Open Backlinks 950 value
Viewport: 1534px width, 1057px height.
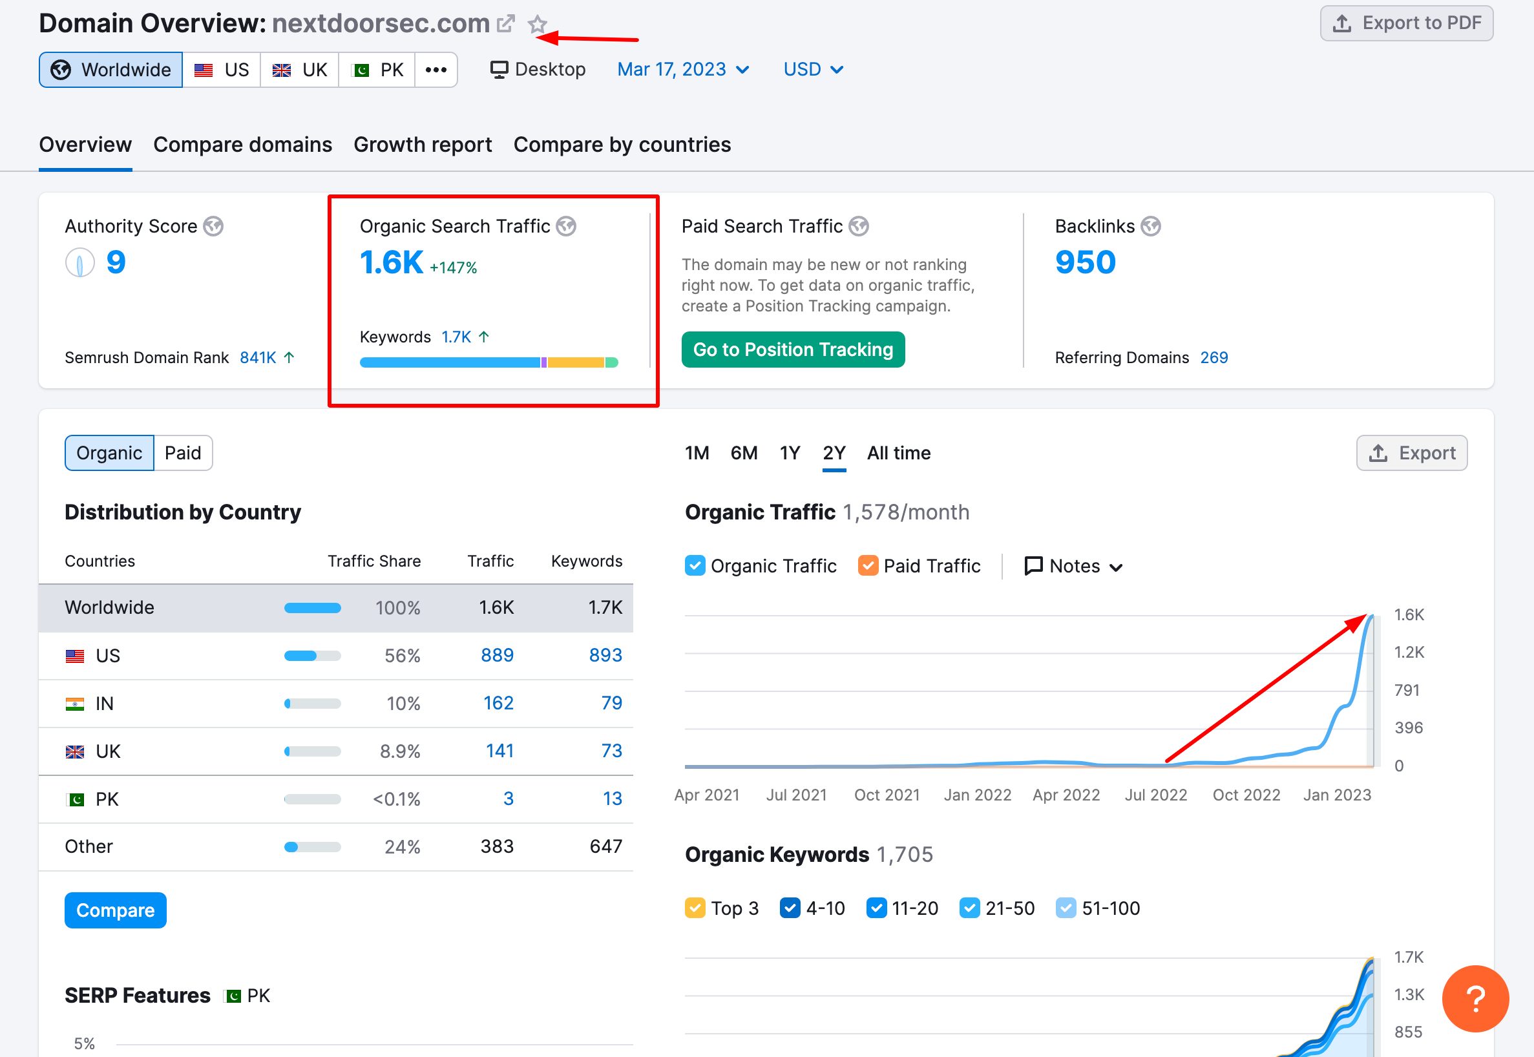point(1086,262)
